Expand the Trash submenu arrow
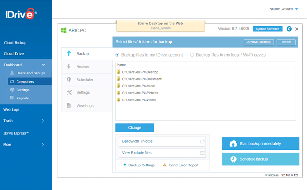Image resolution: width=307 pixels, height=190 pixels. [x=43, y=121]
